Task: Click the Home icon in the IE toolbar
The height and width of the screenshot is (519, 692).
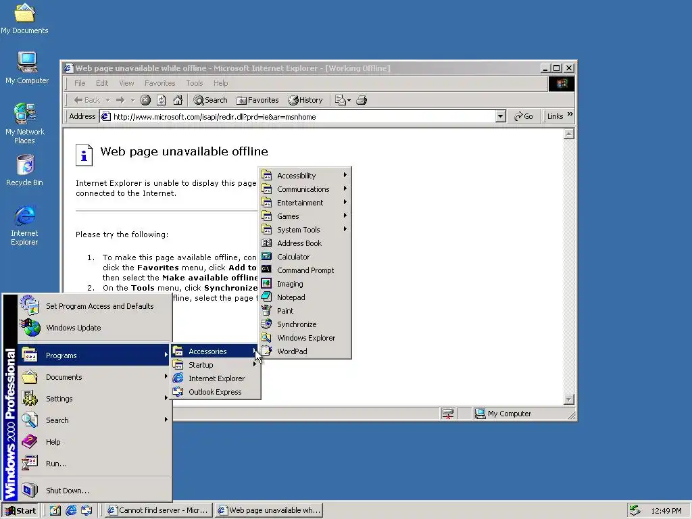Action: (x=178, y=100)
